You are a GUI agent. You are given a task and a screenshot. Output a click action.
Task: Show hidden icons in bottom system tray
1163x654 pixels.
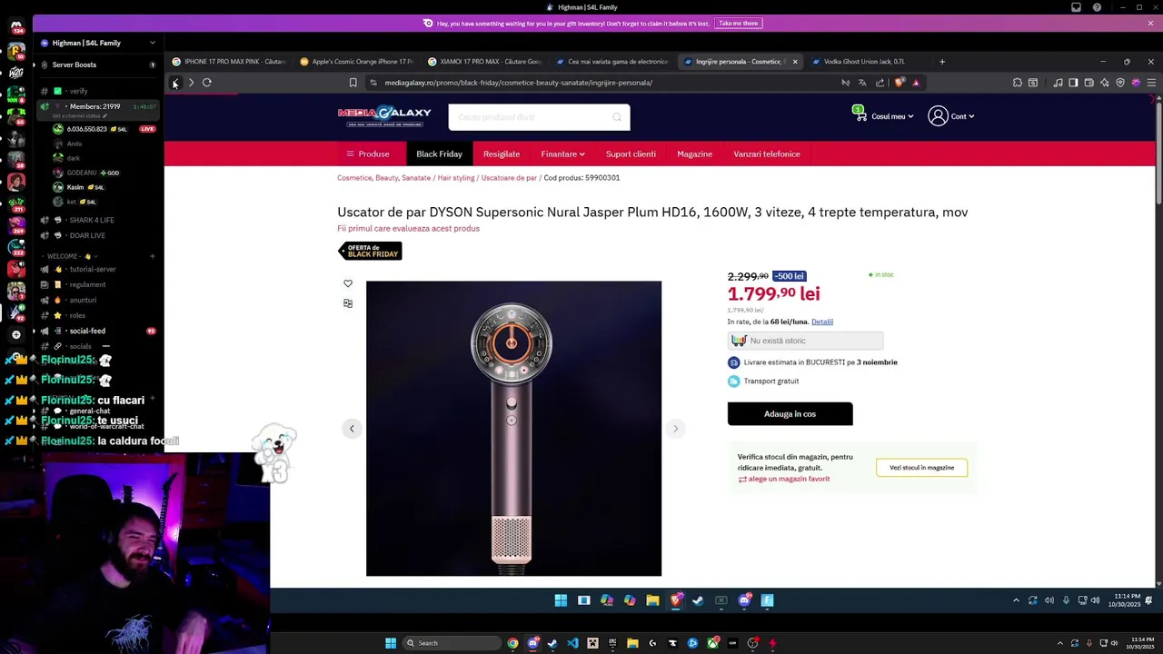[x=1059, y=643]
